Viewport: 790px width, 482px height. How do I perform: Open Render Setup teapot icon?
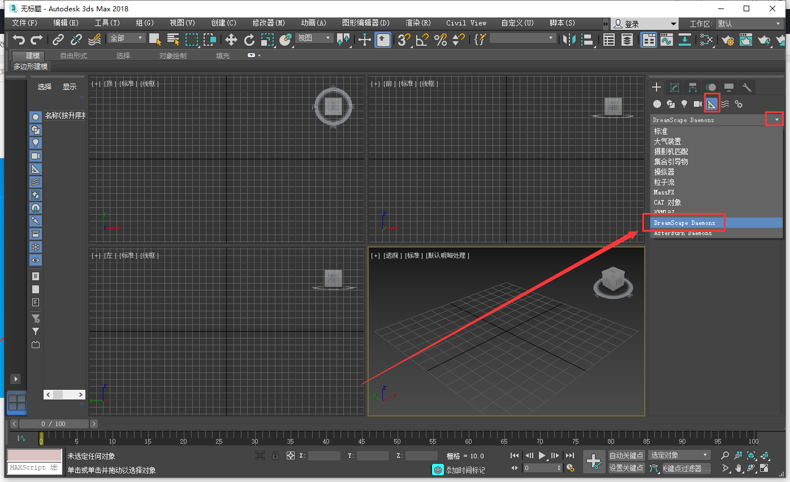point(728,40)
